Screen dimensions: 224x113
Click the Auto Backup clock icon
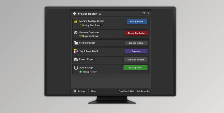tap(76, 67)
